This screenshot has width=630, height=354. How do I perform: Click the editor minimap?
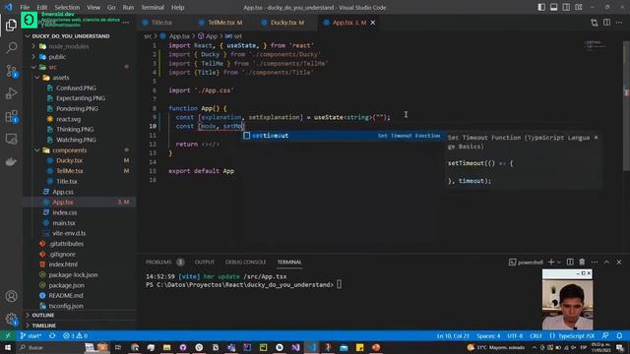595,45
